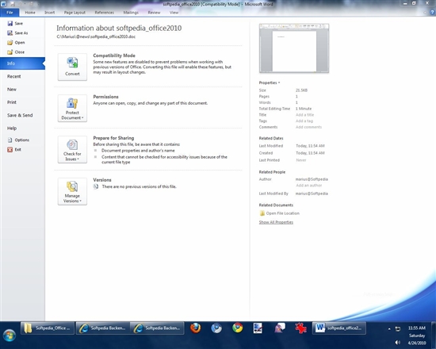Click the Last Printed value Never
436x349 pixels.
coord(301,160)
